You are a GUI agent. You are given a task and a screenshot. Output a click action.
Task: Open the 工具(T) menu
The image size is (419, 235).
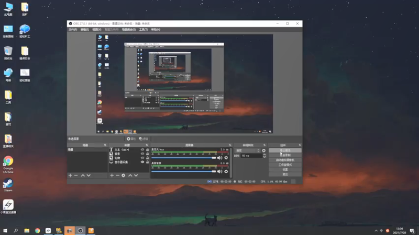pos(144,30)
